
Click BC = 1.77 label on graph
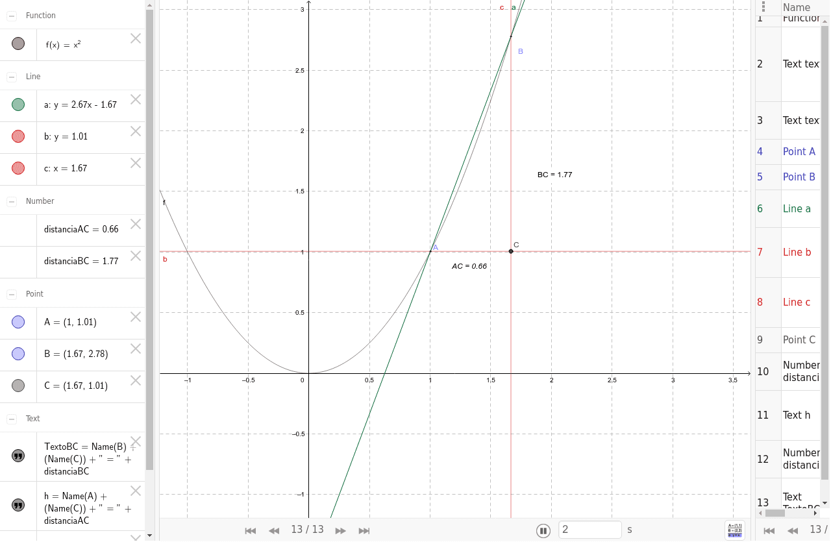tap(554, 175)
